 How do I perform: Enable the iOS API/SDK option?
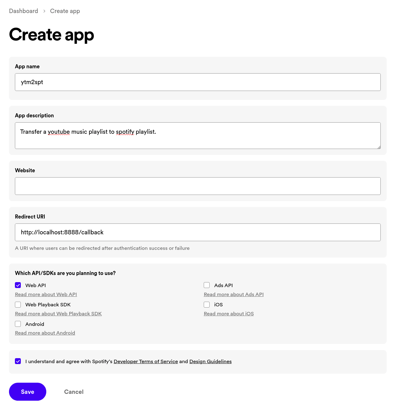pyautogui.click(x=207, y=304)
